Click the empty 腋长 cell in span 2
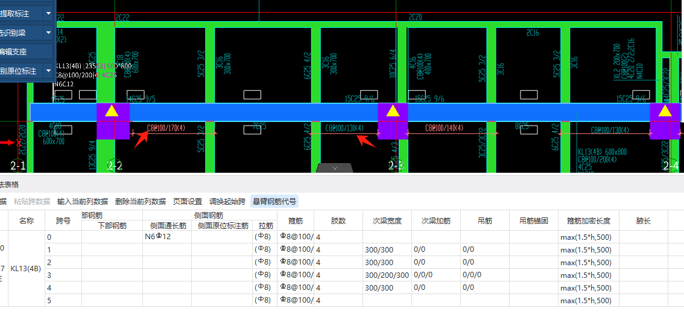This screenshot has height=334, width=684. tap(644, 262)
